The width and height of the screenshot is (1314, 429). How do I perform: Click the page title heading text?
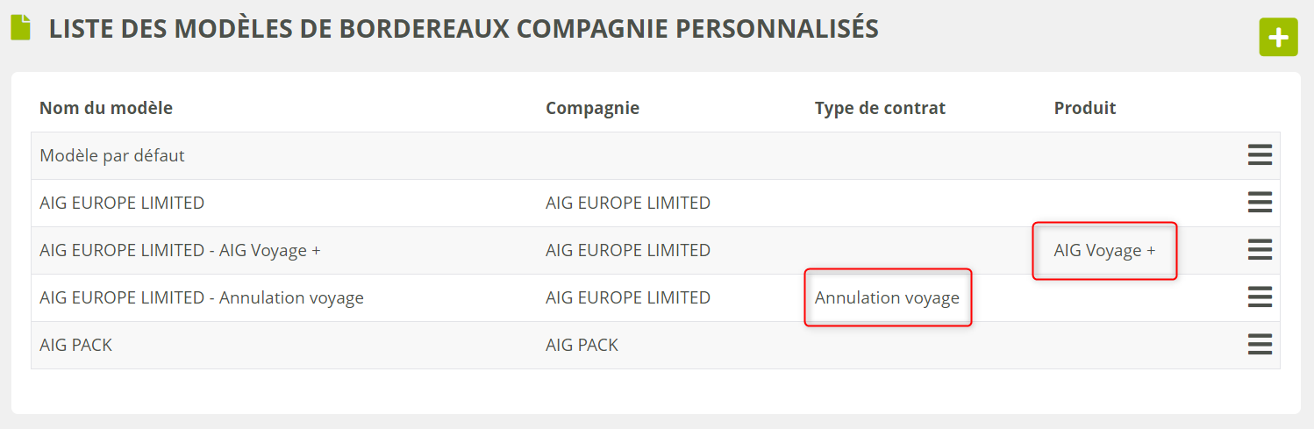tap(463, 28)
